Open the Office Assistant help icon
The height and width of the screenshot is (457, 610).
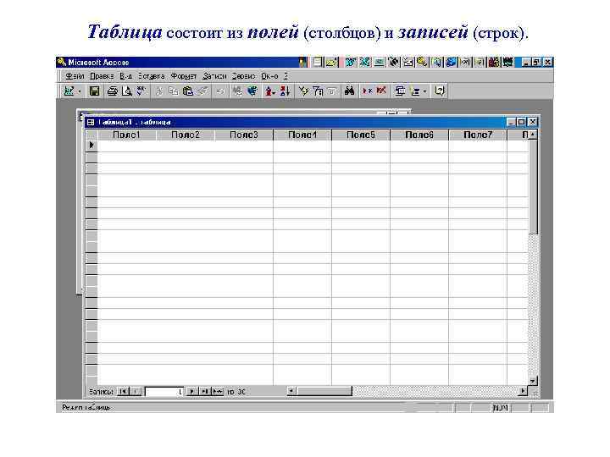pyautogui.click(x=440, y=91)
